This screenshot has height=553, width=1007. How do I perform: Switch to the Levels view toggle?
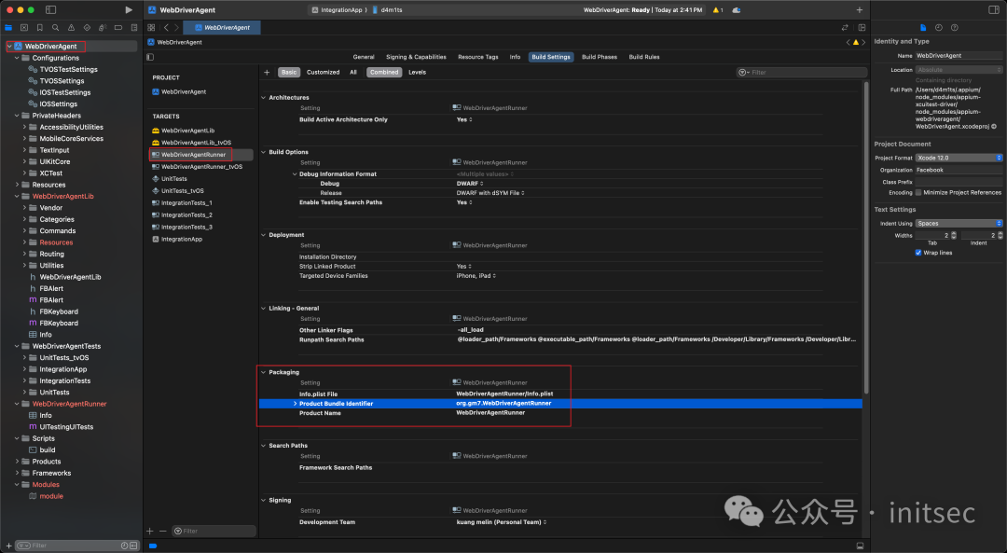click(417, 72)
